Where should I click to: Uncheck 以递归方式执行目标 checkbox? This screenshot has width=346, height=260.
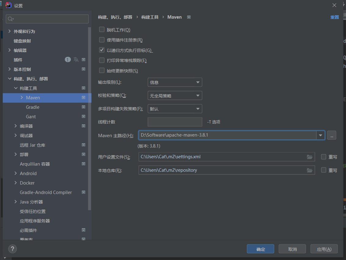[x=102, y=50]
